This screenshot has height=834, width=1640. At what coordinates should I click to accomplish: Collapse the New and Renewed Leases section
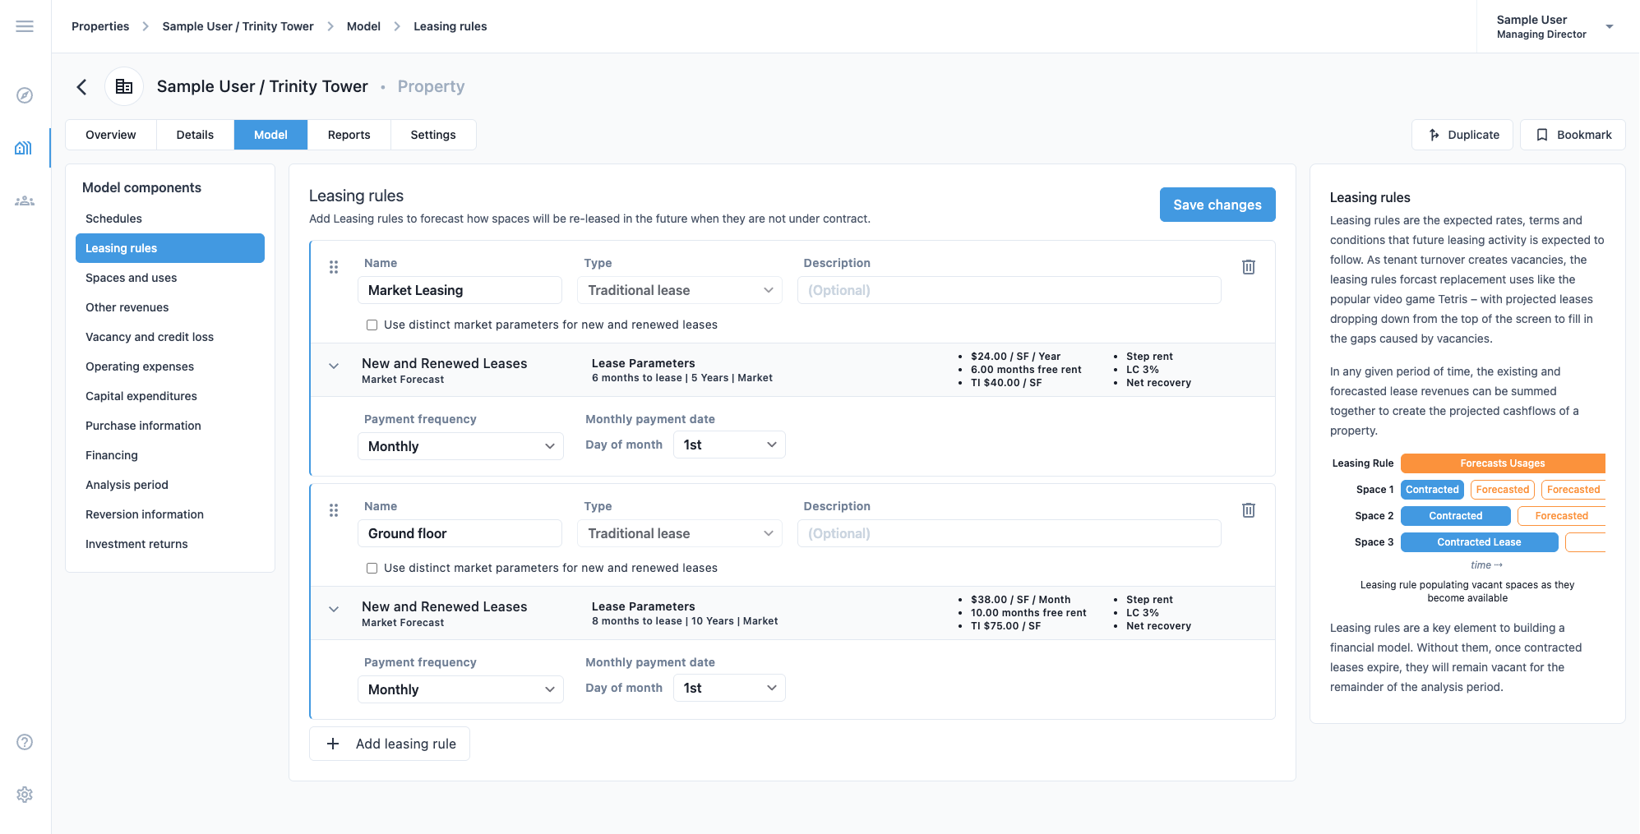pyautogui.click(x=334, y=366)
